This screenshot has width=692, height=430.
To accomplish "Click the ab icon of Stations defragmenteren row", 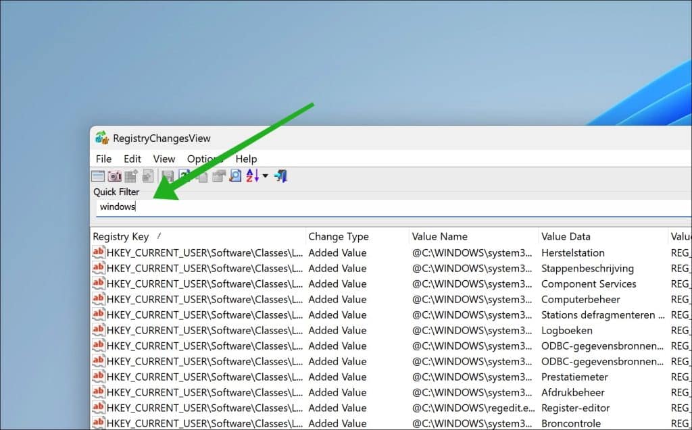I will 98,315.
